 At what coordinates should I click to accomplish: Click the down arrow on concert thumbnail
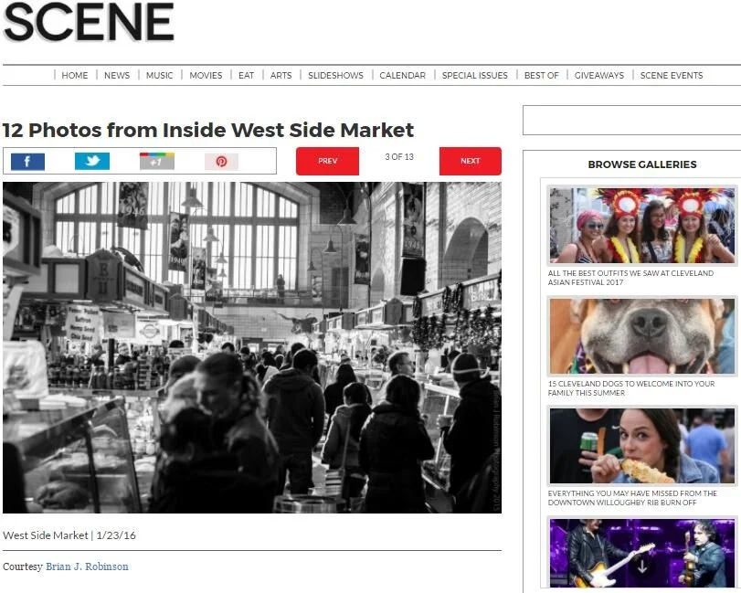[641, 566]
